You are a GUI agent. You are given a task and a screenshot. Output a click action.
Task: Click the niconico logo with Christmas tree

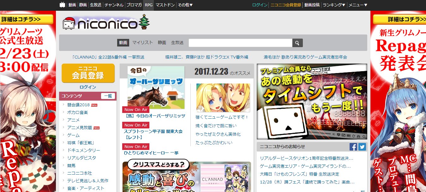(106, 23)
